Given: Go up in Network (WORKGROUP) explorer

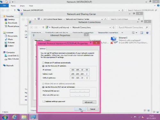Looking at the screenshot, I should 15,10.
